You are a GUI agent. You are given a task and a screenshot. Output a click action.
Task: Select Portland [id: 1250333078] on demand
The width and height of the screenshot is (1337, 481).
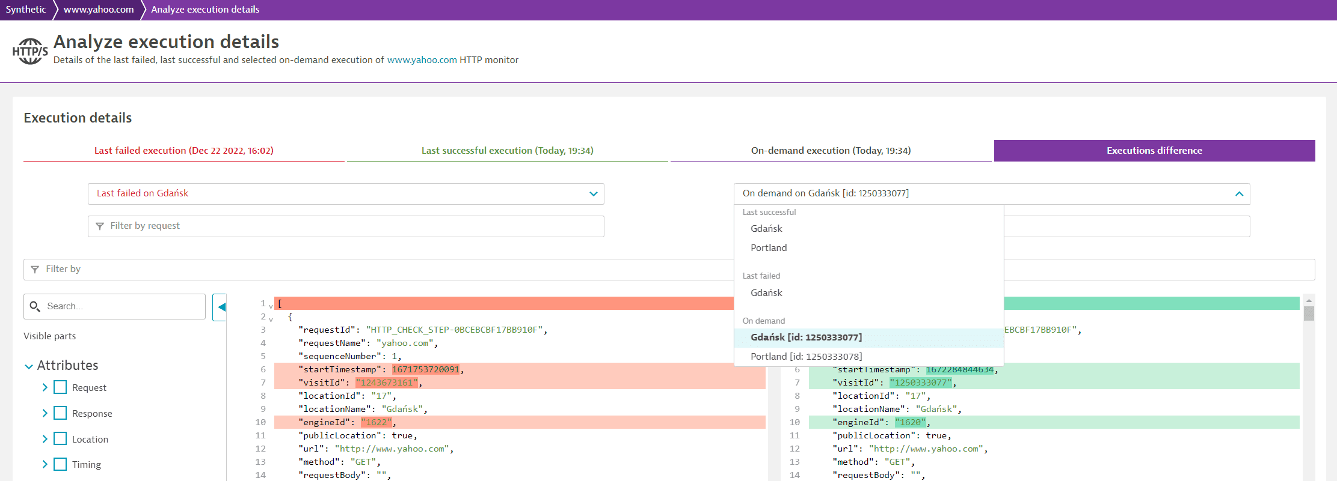point(869,357)
